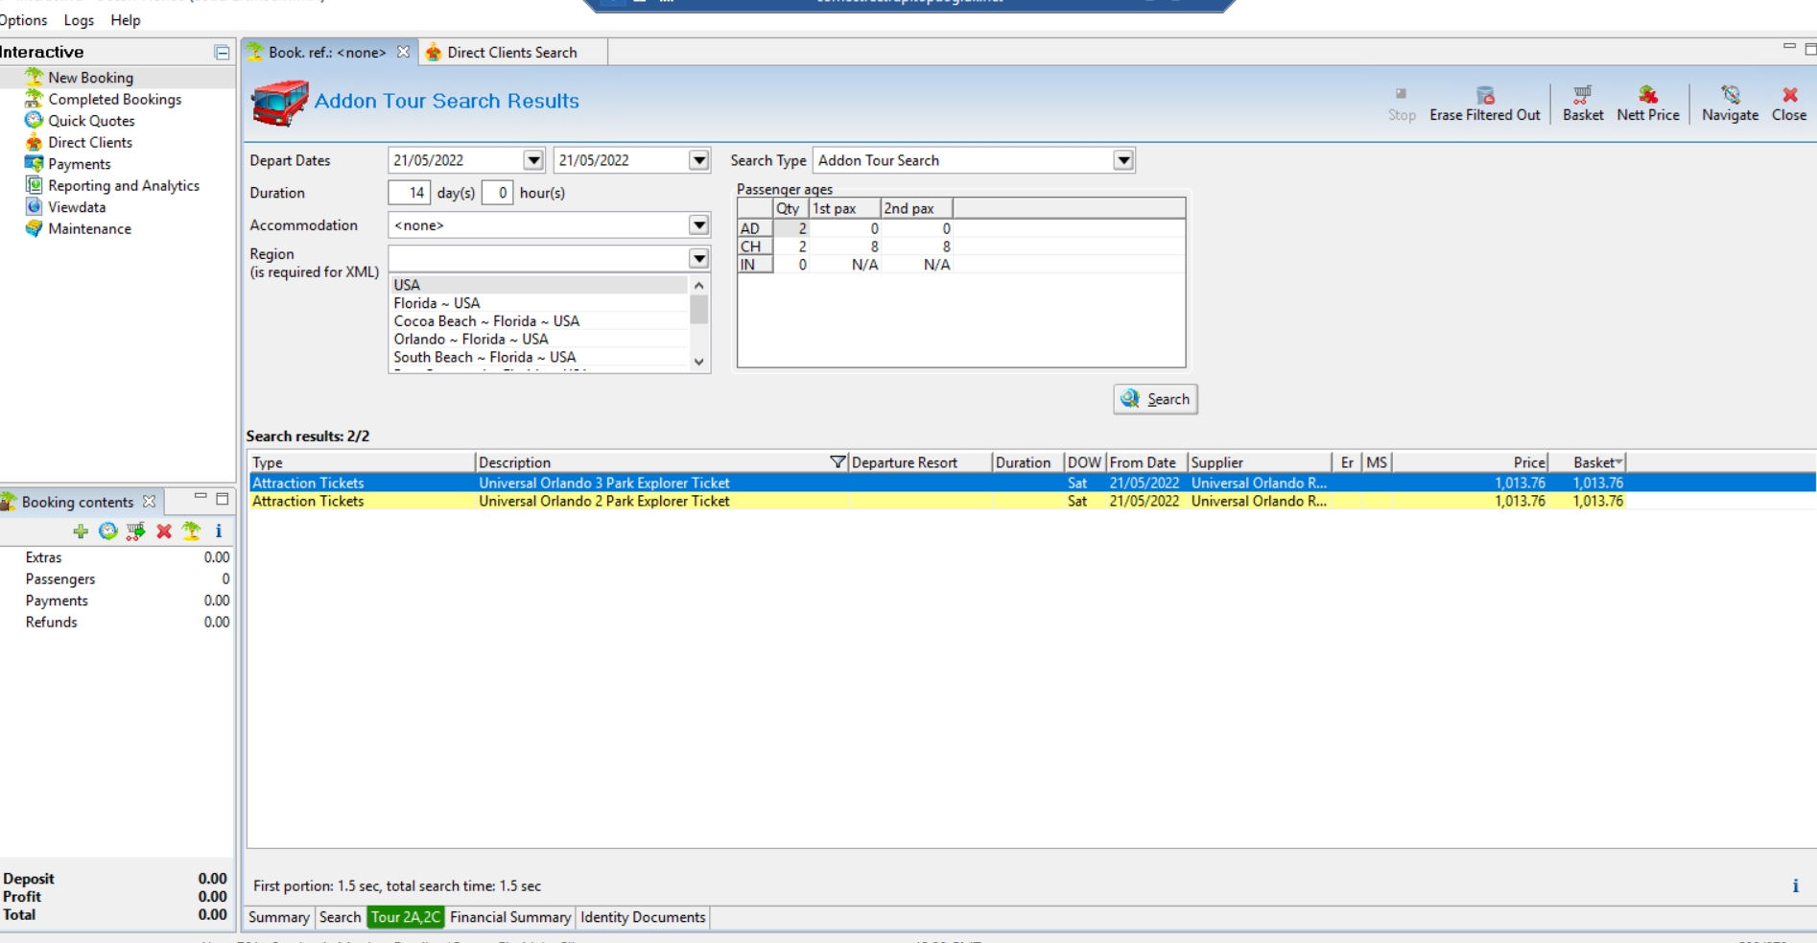Sort results by the Supplier column header
The height and width of the screenshot is (943, 1817).
(x=1260, y=462)
